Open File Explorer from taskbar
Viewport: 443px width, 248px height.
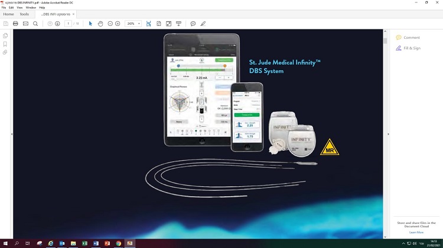(x=73, y=243)
